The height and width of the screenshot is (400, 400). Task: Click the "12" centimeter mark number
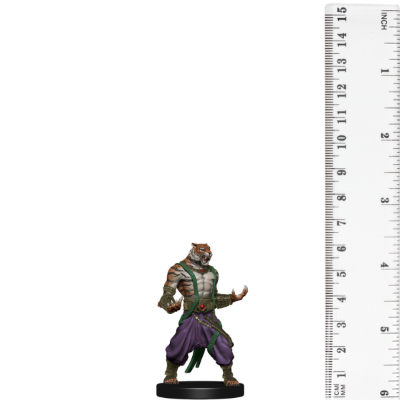pos(342,91)
